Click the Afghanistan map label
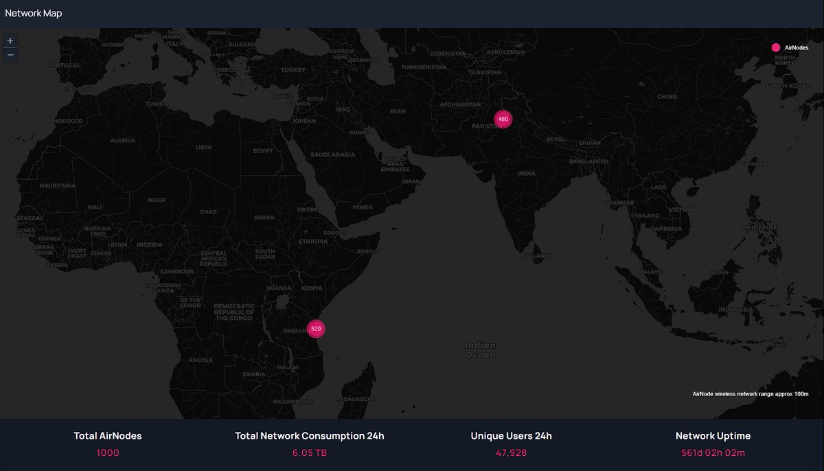This screenshot has width=824, height=471. pyautogui.click(x=460, y=104)
